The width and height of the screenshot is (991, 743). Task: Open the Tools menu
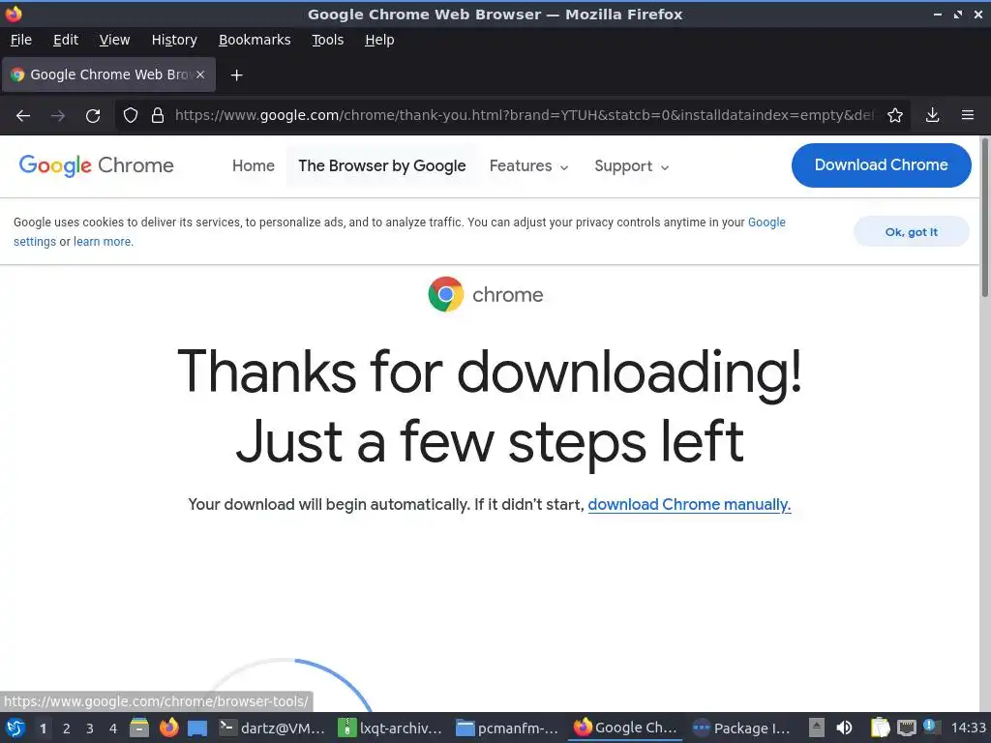pyautogui.click(x=327, y=40)
